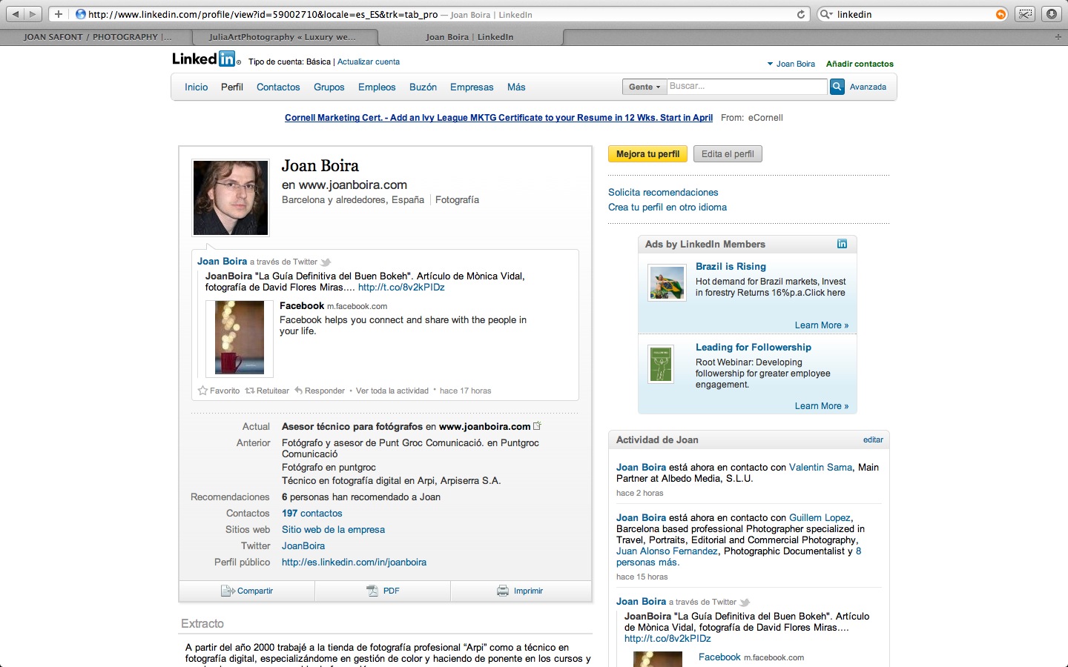Click Joan Boira's profile photo

(231, 198)
